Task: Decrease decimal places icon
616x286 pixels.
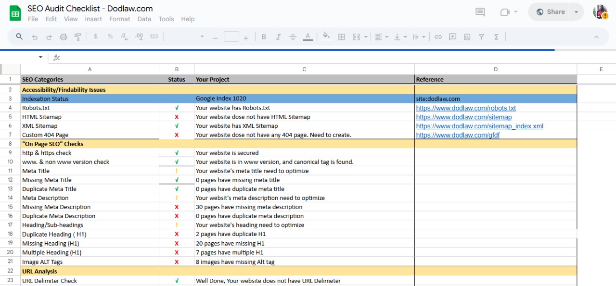Action: [124, 37]
